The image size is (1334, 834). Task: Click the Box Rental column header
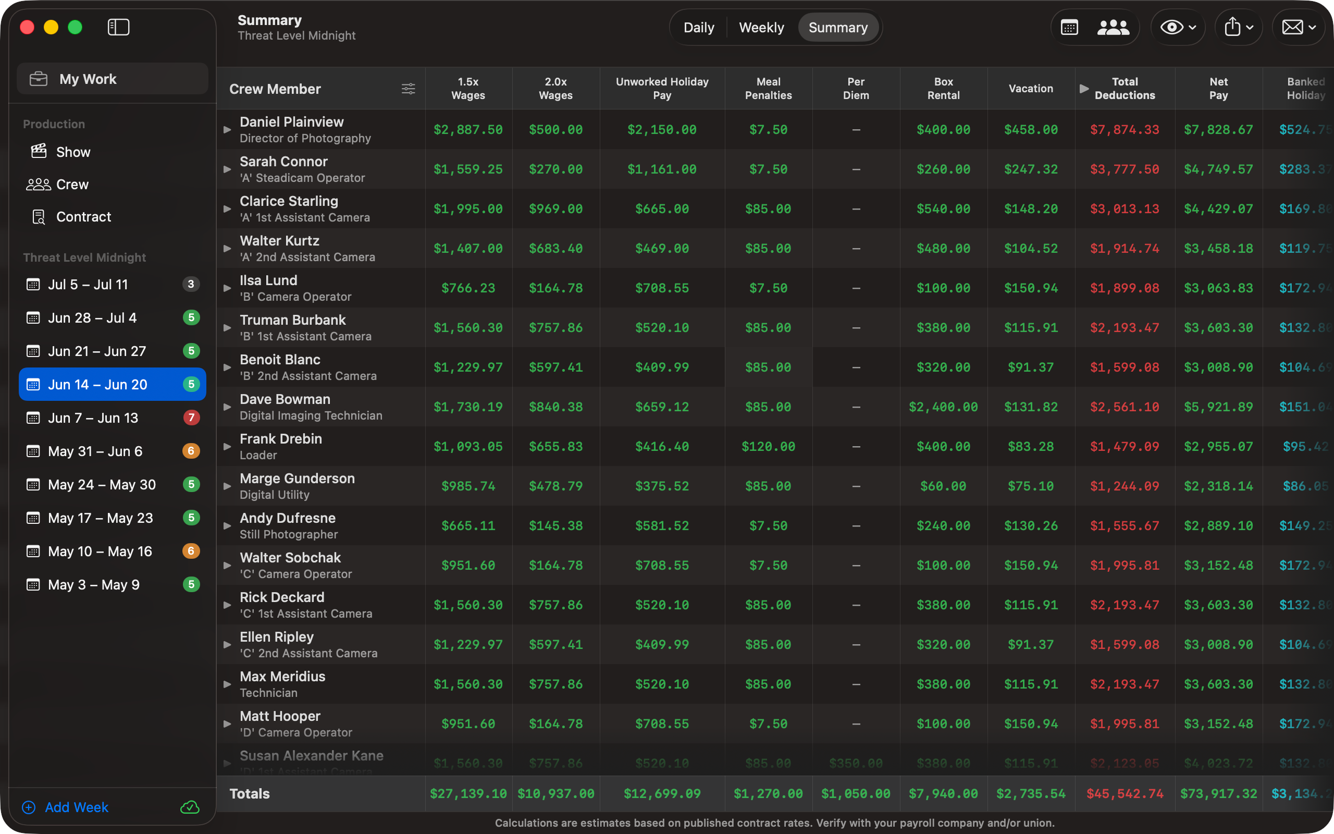click(x=943, y=88)
